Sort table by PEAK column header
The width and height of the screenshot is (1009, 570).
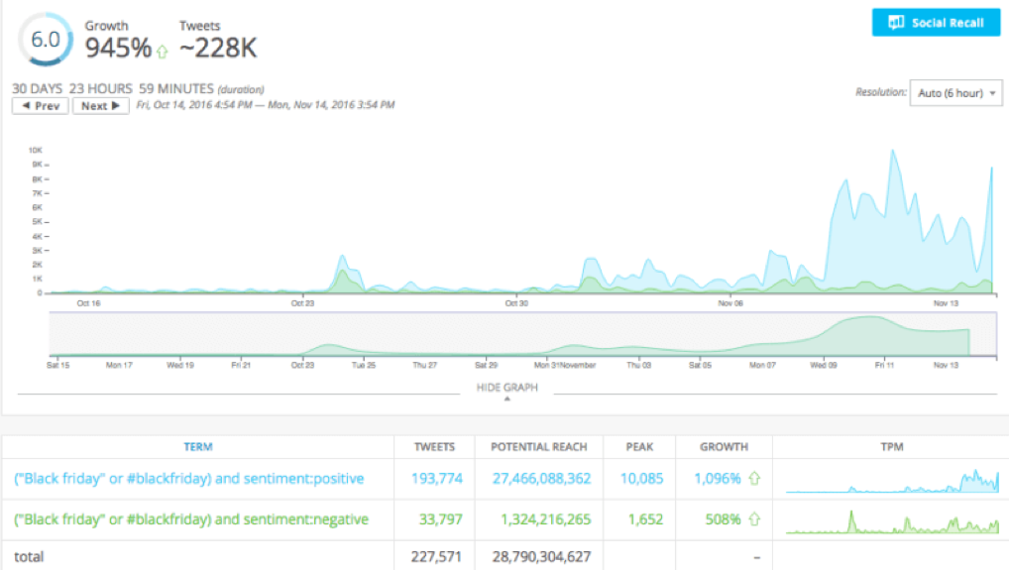(x=638, y=447)
